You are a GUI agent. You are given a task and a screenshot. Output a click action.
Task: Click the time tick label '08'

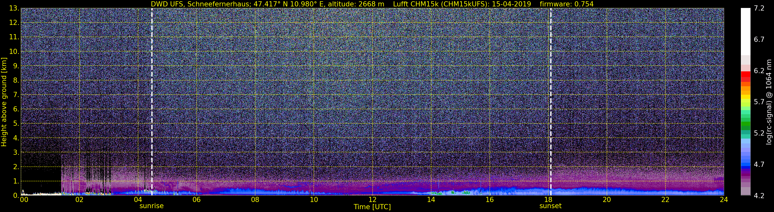pos(255,200)
